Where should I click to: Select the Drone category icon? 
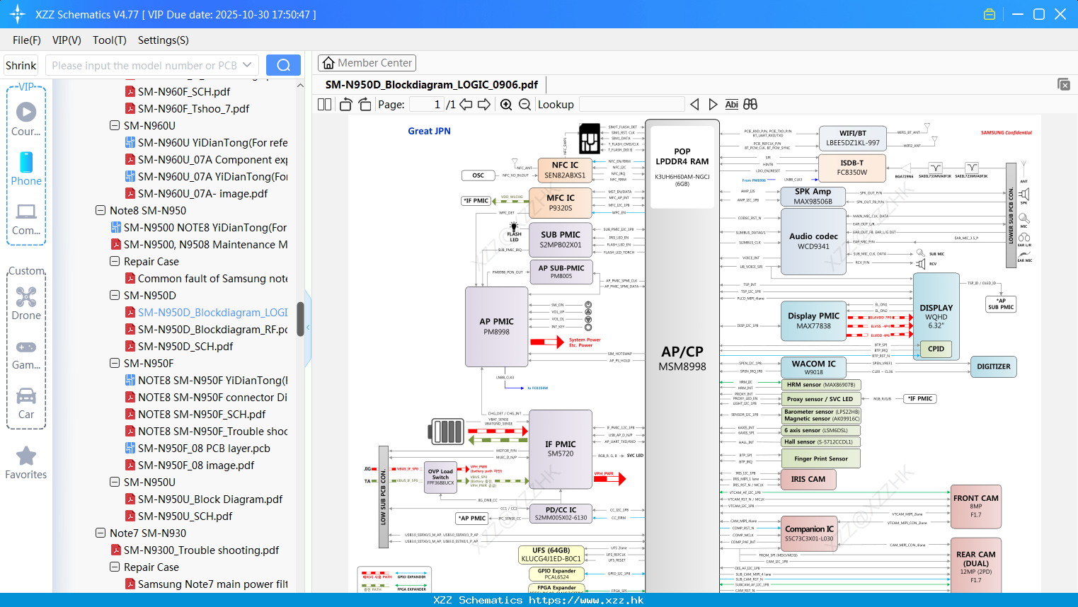point(26,303)
